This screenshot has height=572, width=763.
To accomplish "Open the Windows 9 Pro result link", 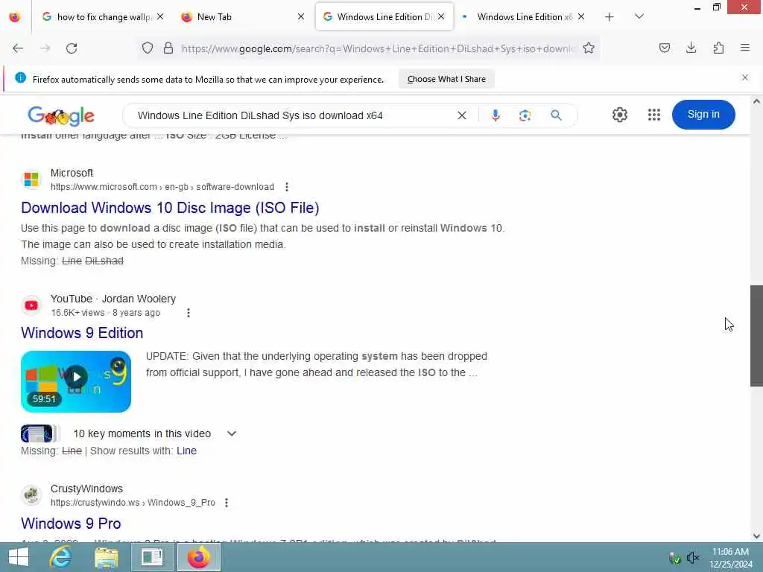I will (x=71, y=524).
